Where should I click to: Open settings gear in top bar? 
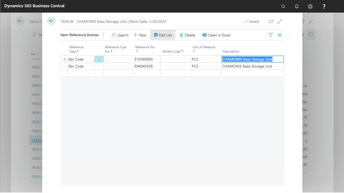310,6
